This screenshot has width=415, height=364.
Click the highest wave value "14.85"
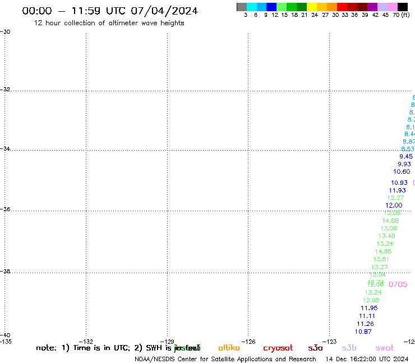(383, 251)
